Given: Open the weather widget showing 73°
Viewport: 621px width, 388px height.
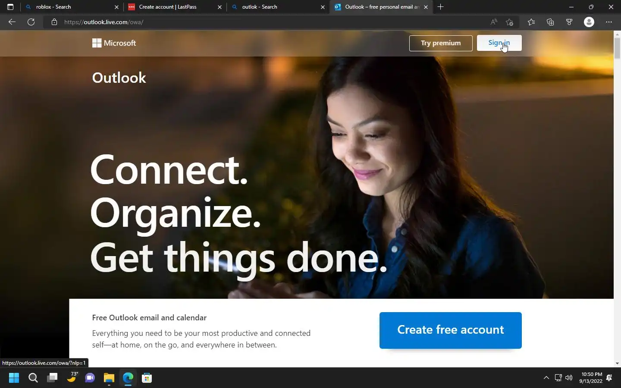Looking at the screenshot, I should [72, 378].
